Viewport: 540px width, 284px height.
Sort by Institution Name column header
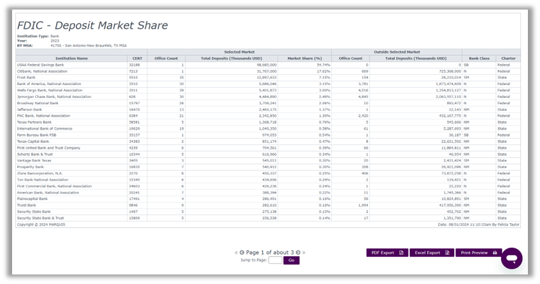tap(71, 58)
